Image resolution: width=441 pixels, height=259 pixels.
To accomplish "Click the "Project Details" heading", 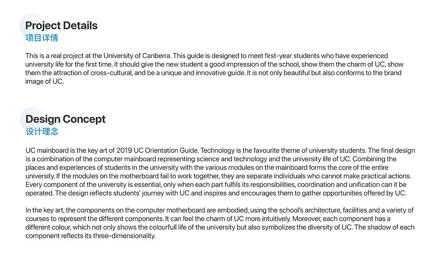I will pos(62,26).
